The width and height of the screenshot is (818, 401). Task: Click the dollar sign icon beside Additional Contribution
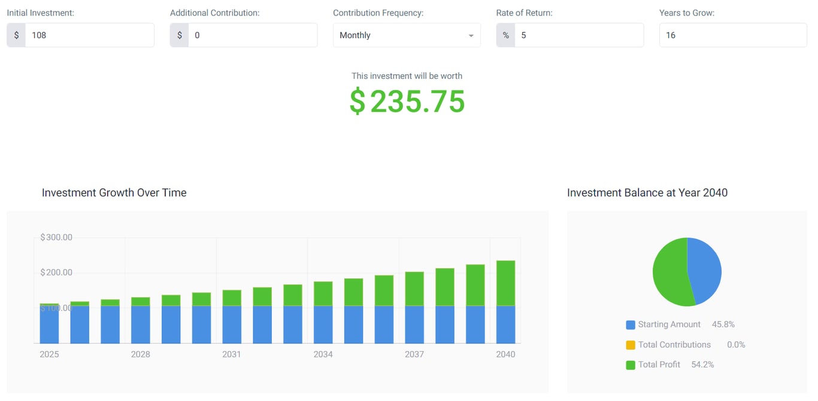[x=179, y=35]
